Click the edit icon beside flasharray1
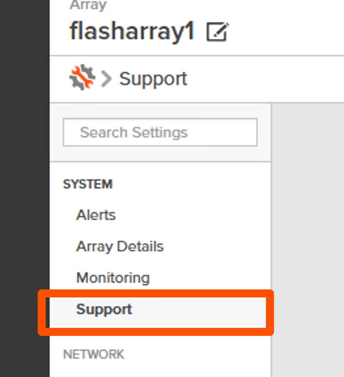The width and height of the screenshot is (344, 377). click(217, 32)
